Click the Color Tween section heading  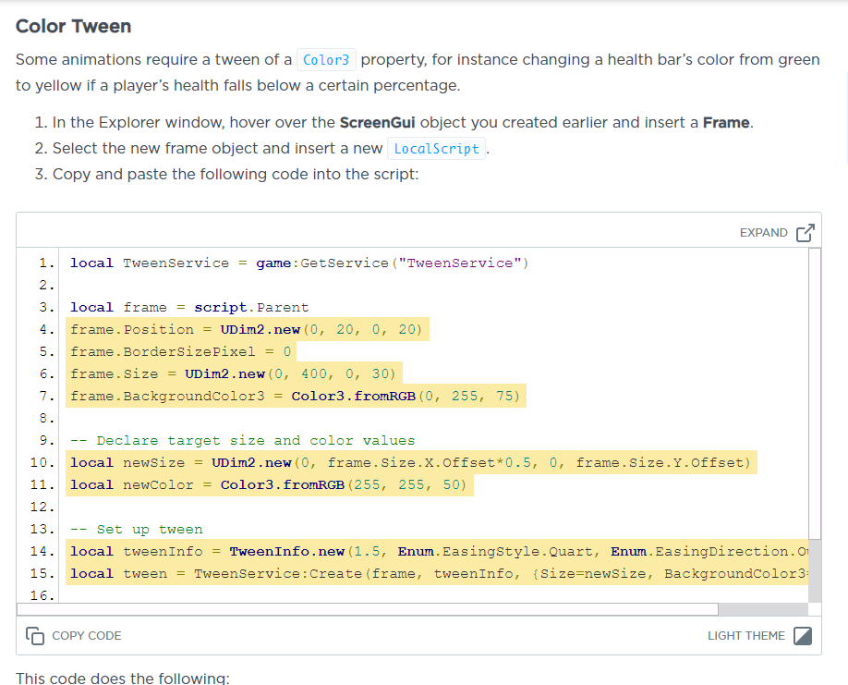(74, 27)
